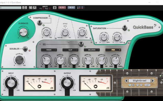Expand the SLAP EQ preset dropdown
Screen dimensions: 163x101
click(x=70, y=50)
